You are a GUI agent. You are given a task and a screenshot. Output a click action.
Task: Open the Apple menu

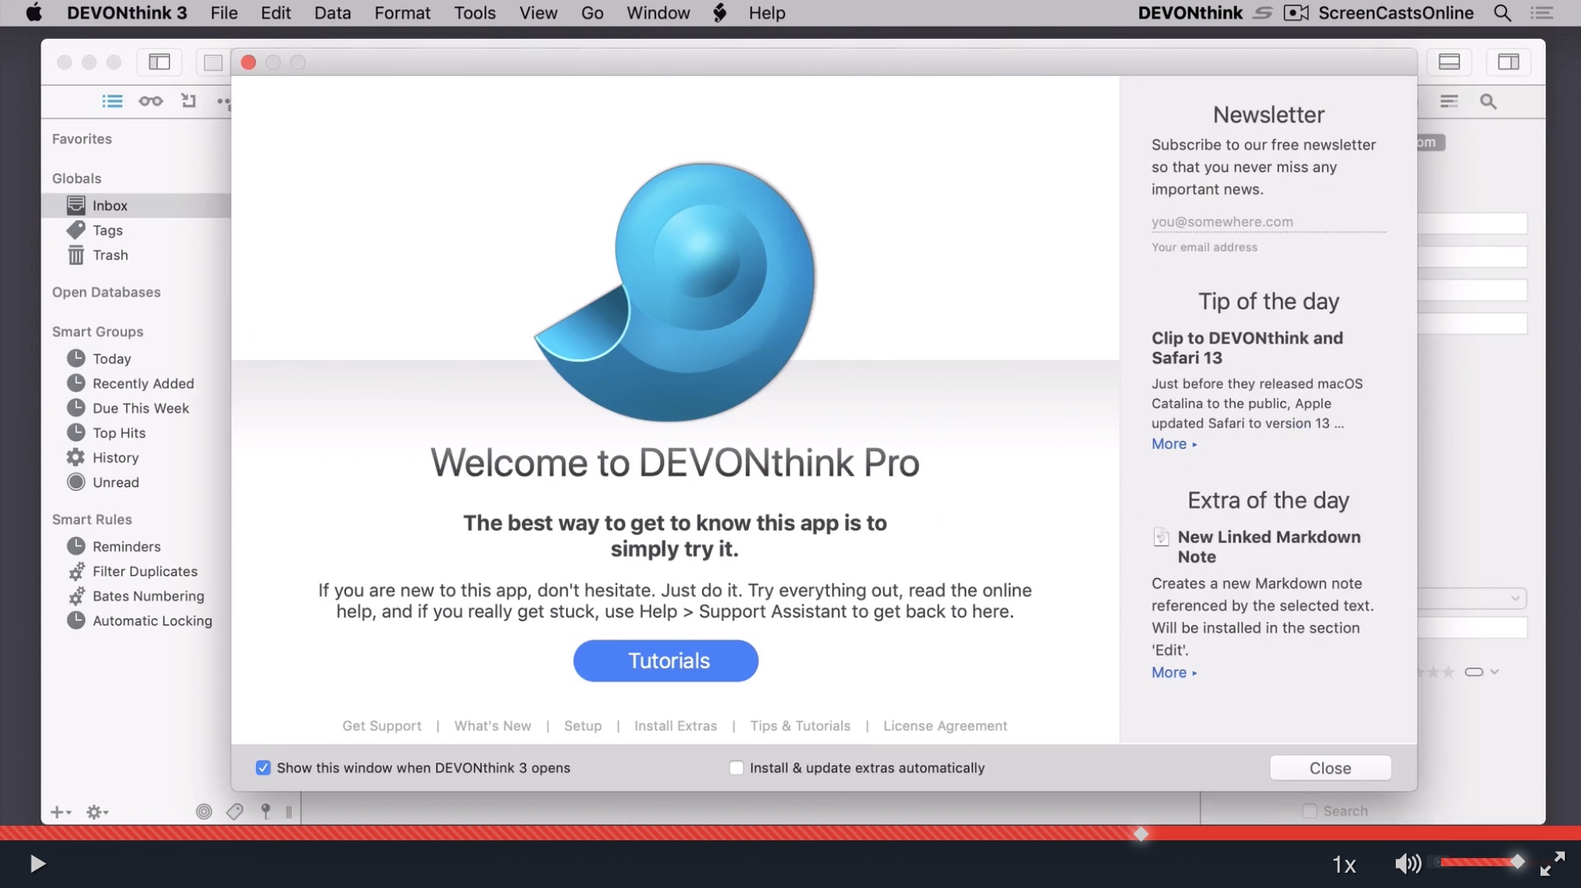[x=34, y=13]
